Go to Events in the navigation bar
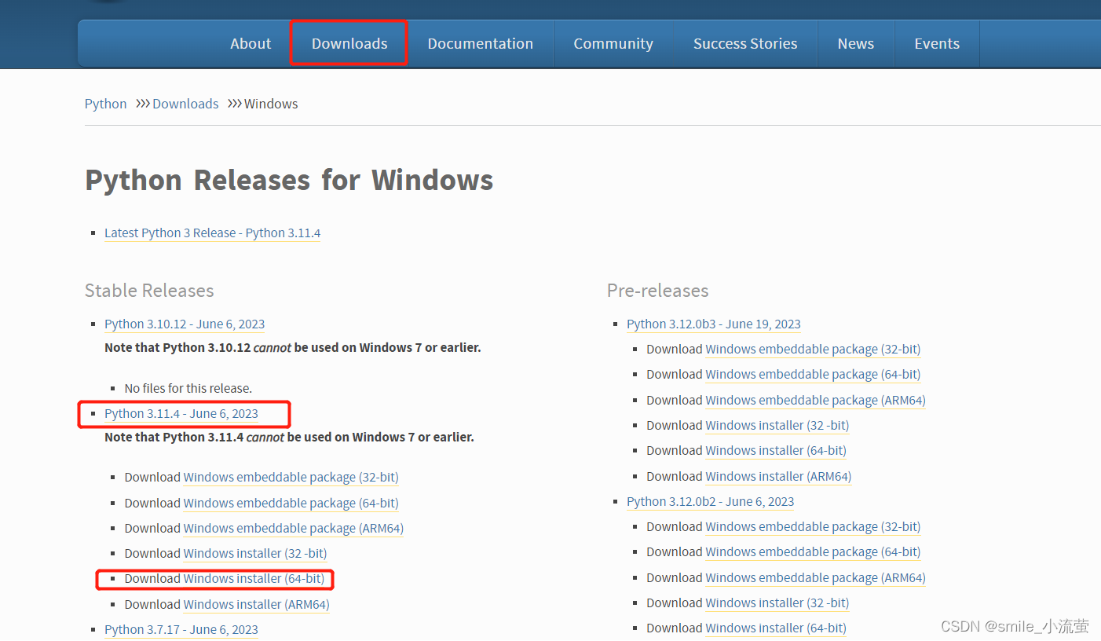This screenshot has width=1101, height=641. point(937,43)
